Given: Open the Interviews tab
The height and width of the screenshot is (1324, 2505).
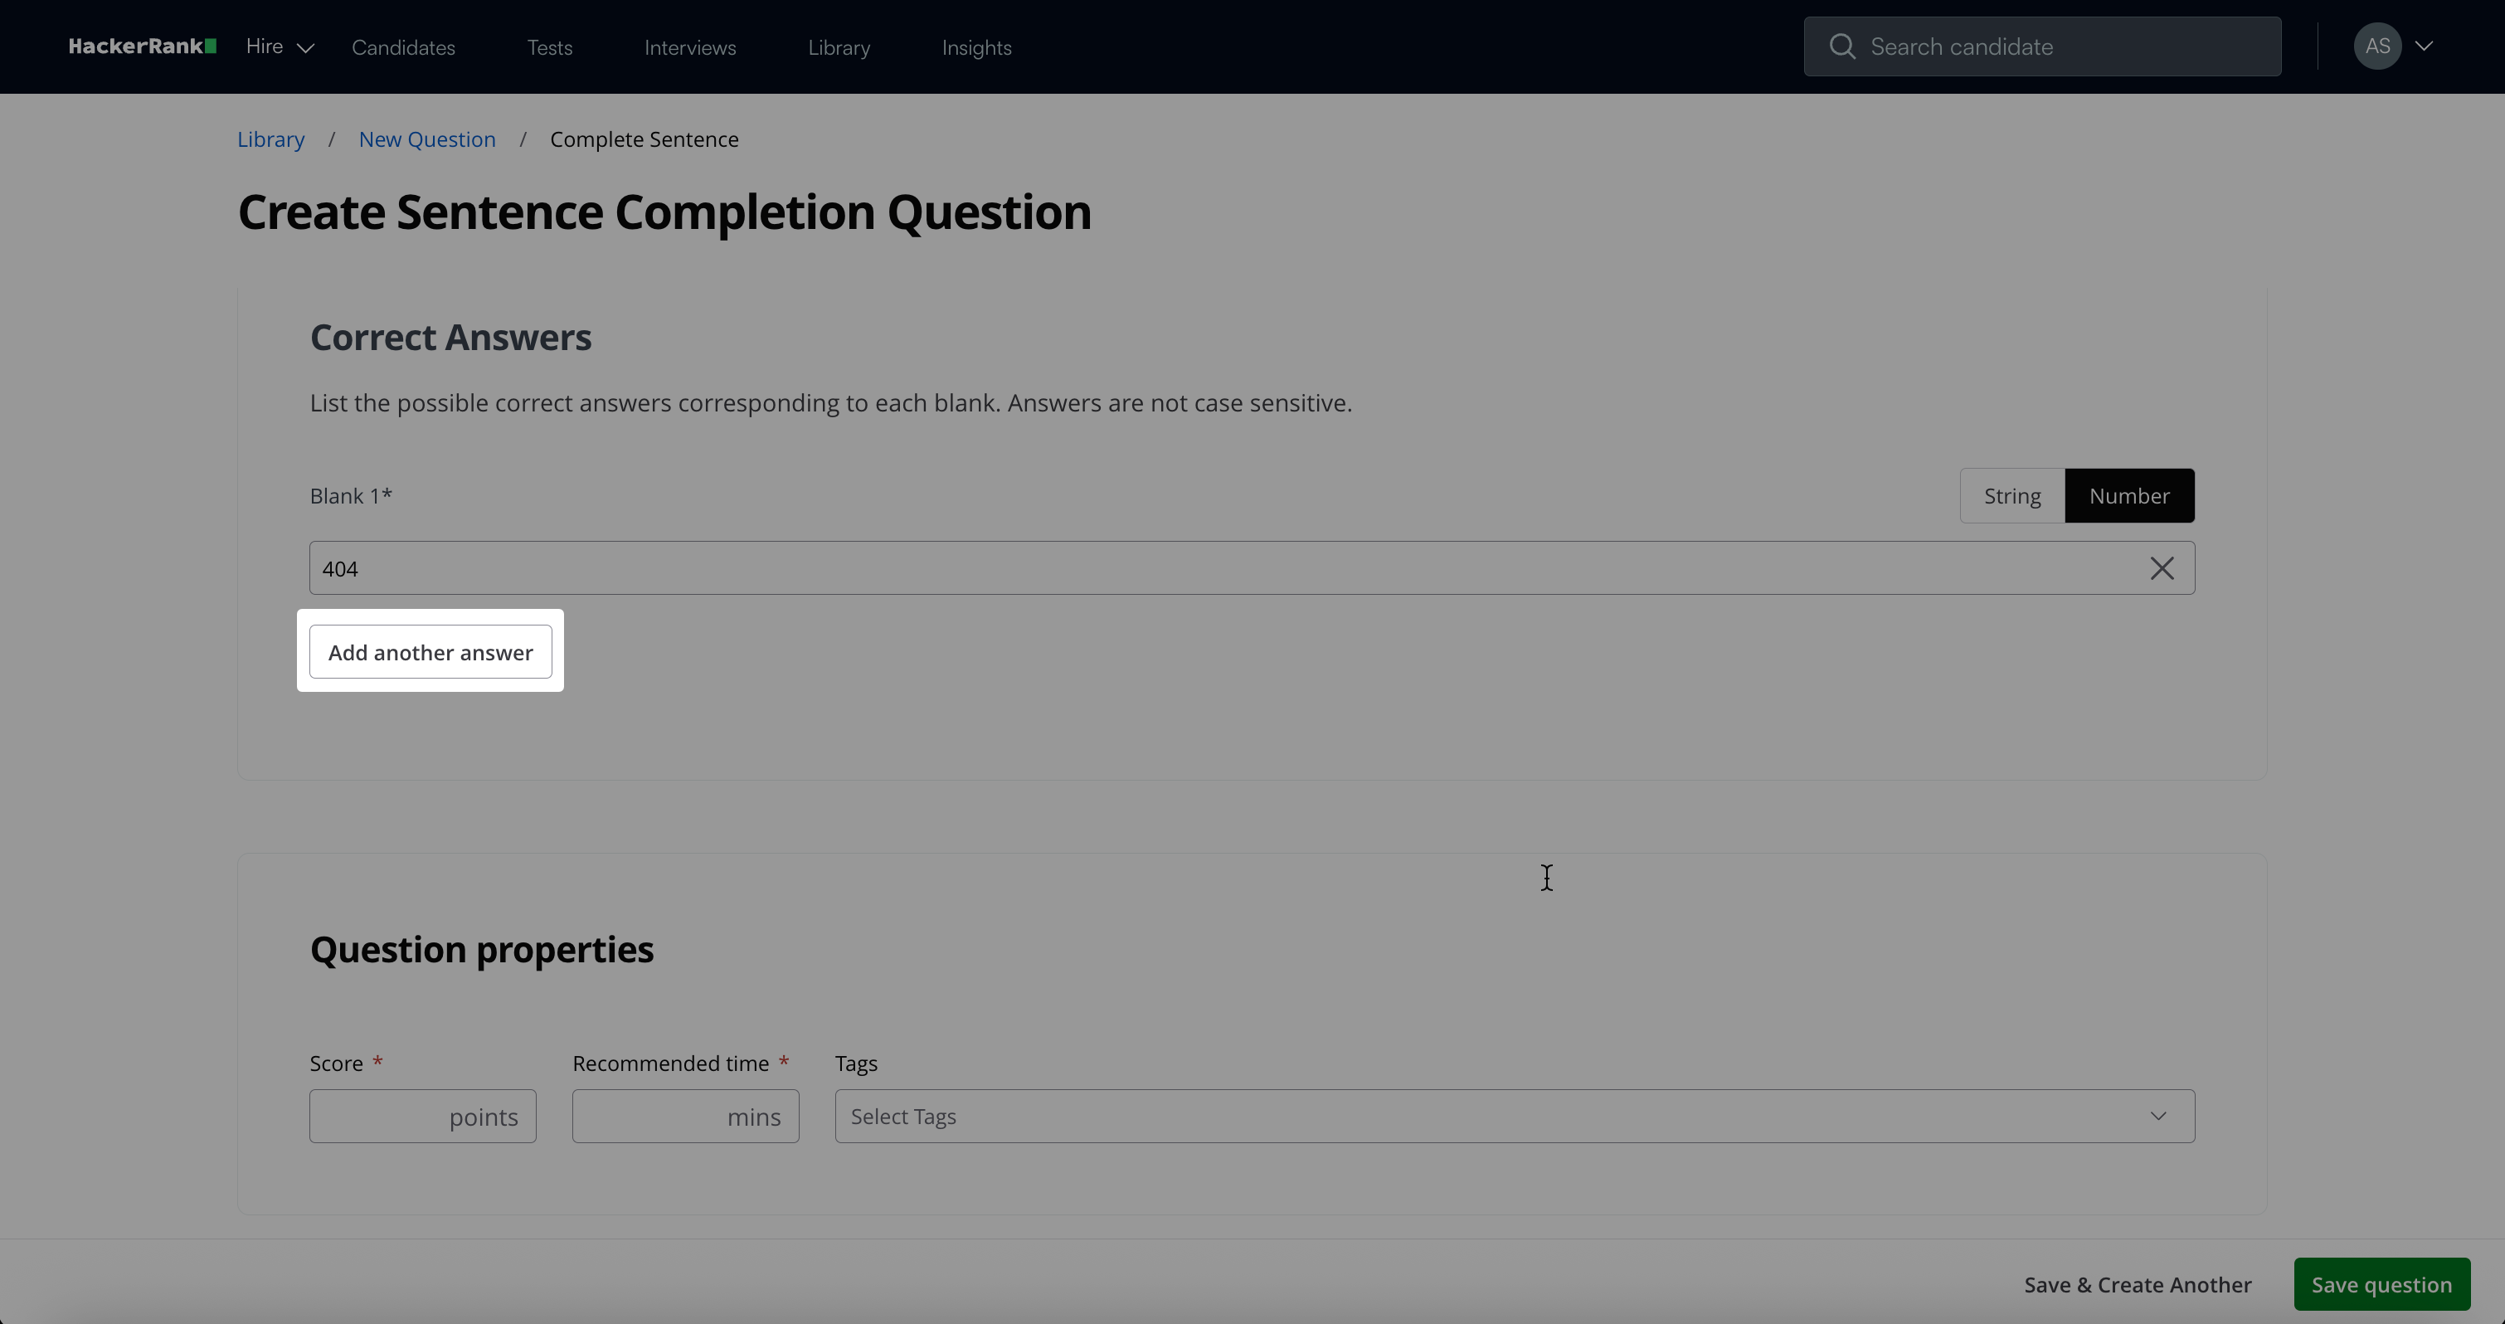Looking at the screenshot, I should (x=689, y=47).
